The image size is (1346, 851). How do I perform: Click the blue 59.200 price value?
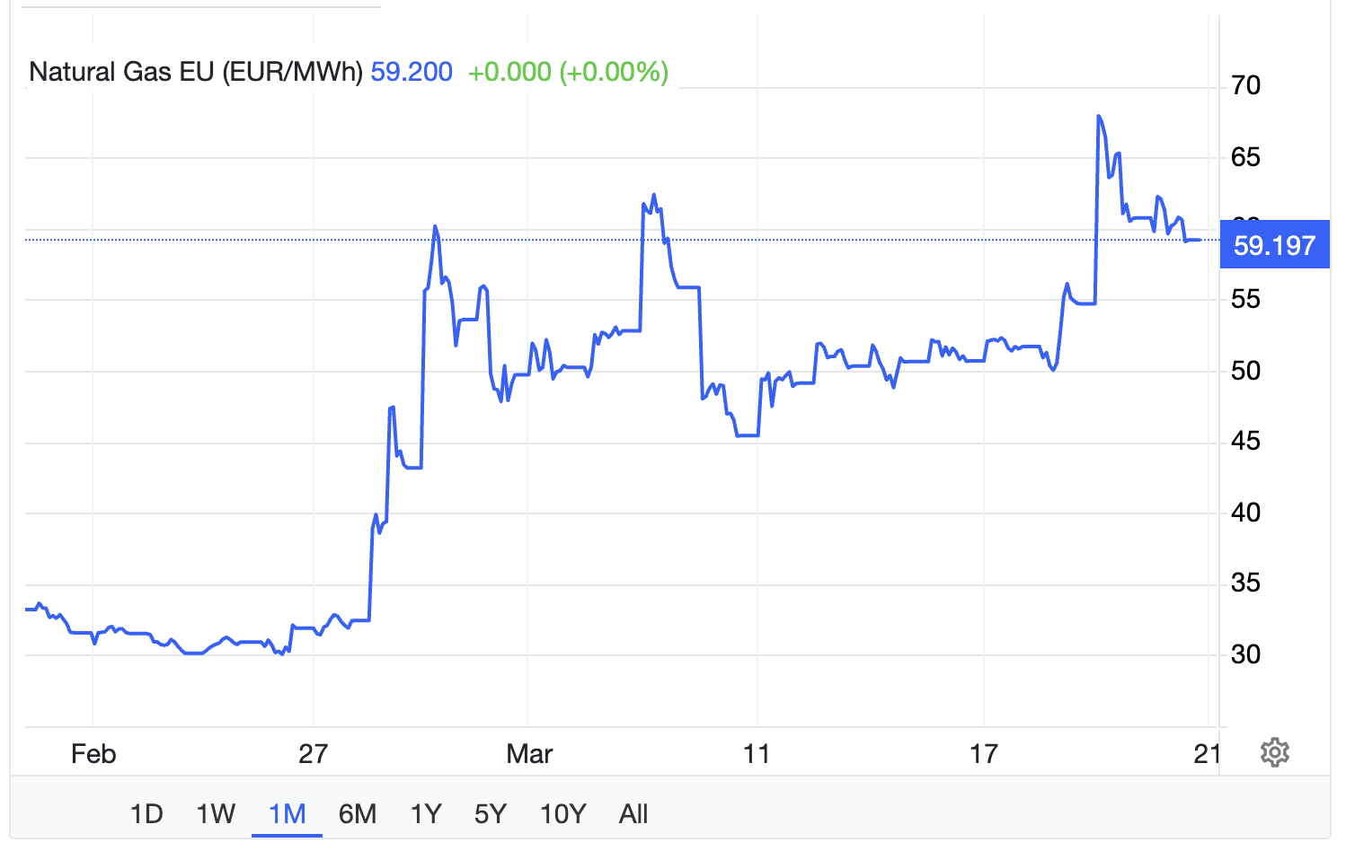412,72
